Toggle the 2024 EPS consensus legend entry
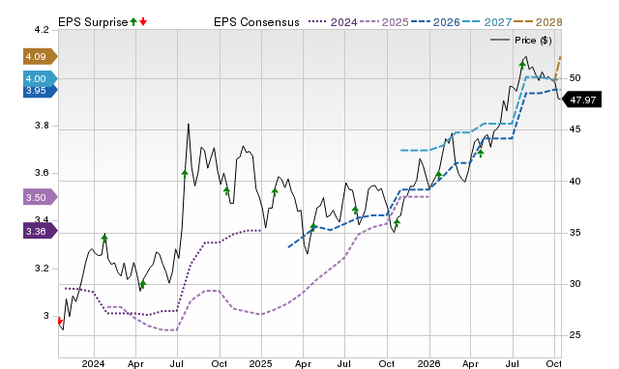 (333, 22)
